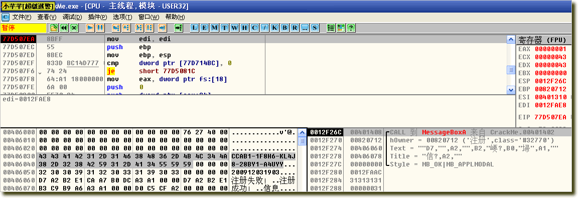Open the 帮助(H) menu

175,18
